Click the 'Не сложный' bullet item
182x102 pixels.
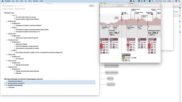pos(20,59)
